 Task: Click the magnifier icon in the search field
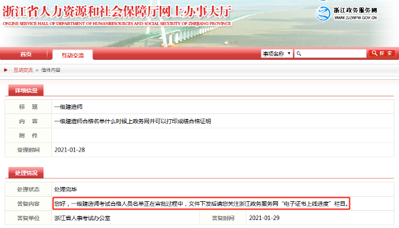pos(299,54)
